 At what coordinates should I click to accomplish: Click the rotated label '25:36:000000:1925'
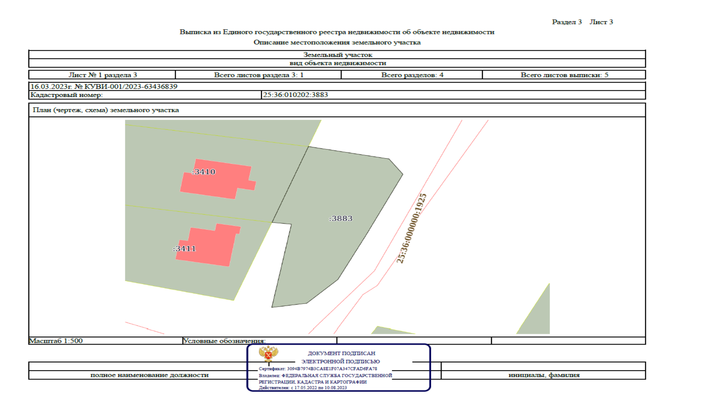412,228
